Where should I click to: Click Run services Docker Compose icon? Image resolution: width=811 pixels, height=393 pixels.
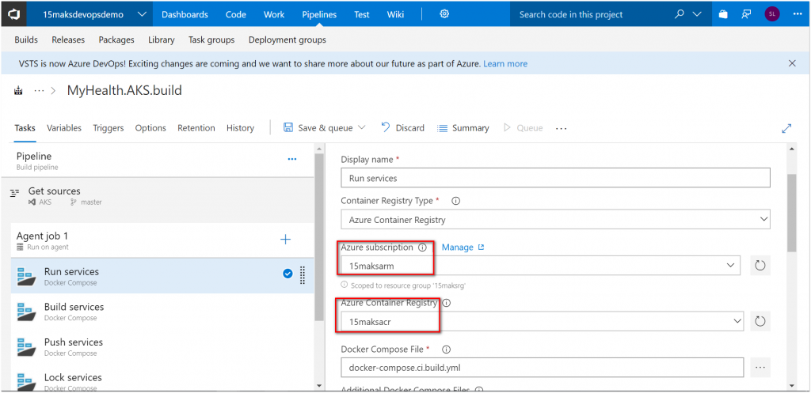[26, 276]
